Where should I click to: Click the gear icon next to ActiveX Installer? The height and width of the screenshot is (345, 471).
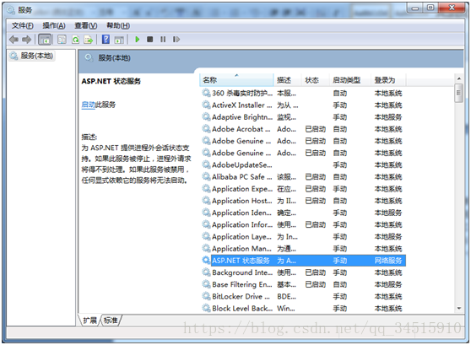(206, 105)
